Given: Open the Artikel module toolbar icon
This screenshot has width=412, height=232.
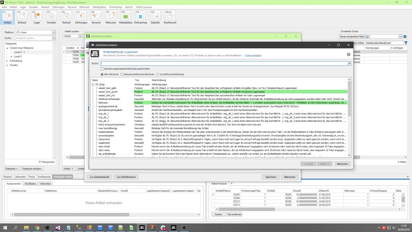Looking at the screenshot, I should 7,17.
